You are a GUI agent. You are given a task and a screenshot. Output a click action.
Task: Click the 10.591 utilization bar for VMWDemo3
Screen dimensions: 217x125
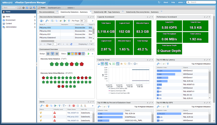(169, 71)
